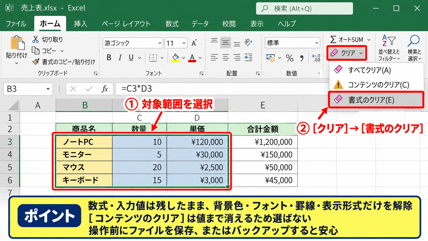This screenshot has height=241, width=428.
Task: Open the Clipboard group dialog launcher
Action: click(x=95, y=74)
